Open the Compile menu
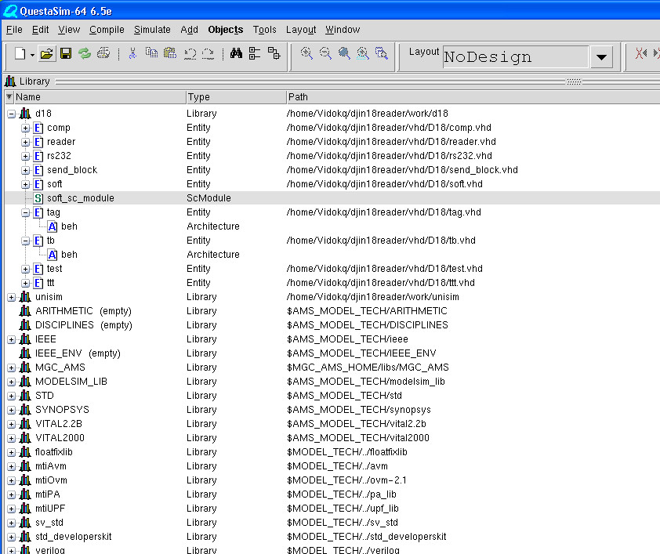 pos(107,30)
